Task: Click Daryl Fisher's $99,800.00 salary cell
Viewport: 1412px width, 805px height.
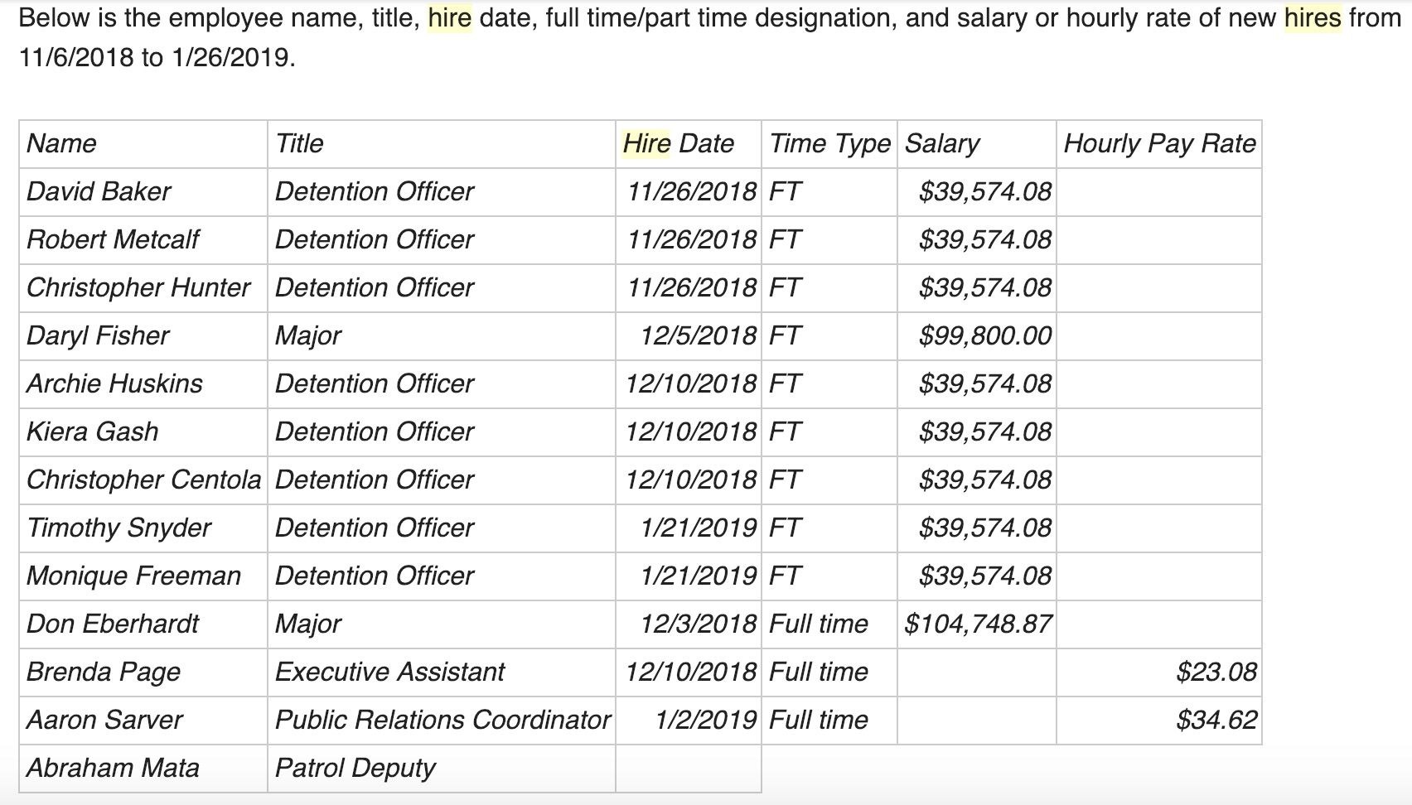Action: (x=977, y=336)
